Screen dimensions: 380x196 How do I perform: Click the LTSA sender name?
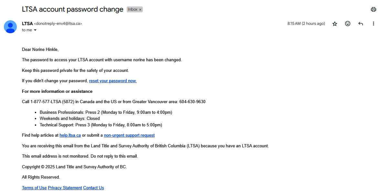pyautogui.click(x=27, y=24)
